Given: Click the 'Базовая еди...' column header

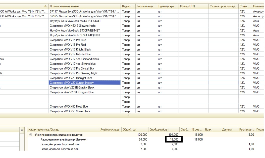Looking at the screenshot, I should [146, 6].
